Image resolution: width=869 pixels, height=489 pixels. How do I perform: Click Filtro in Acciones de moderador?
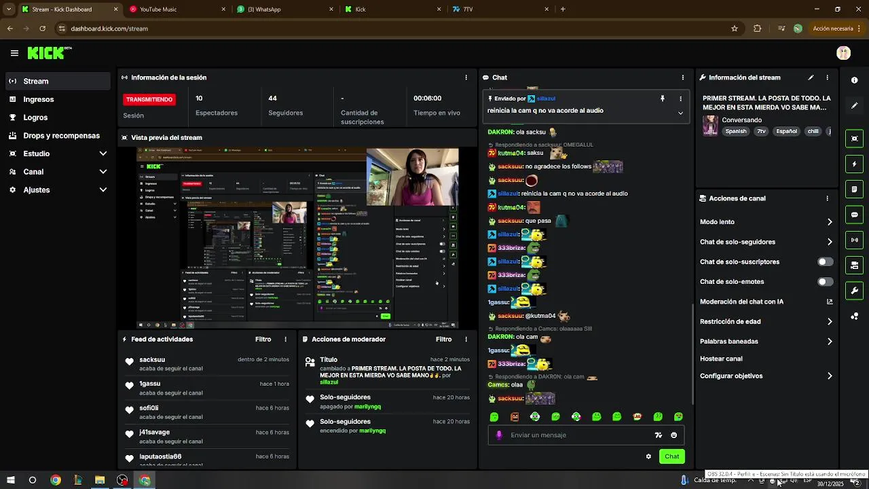pyautogui.click(x=443, y=339)
